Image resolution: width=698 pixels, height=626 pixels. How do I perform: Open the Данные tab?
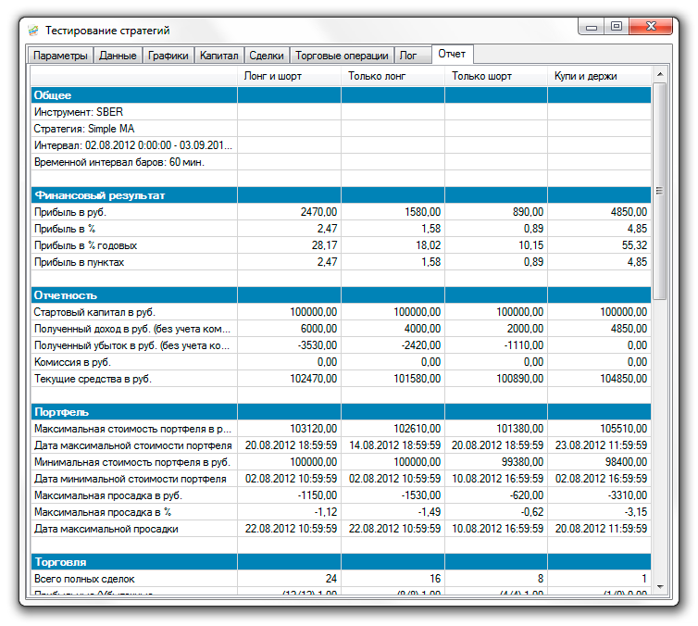pyautogui.click(x=118, y=56)
